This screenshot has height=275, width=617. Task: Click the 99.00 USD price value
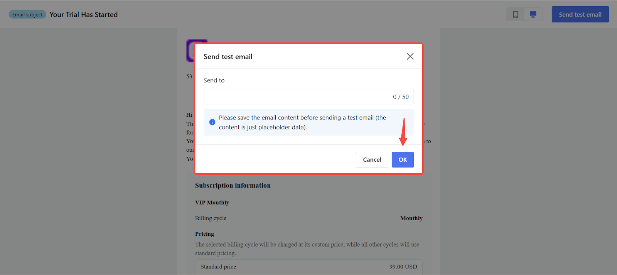(403, 267)
